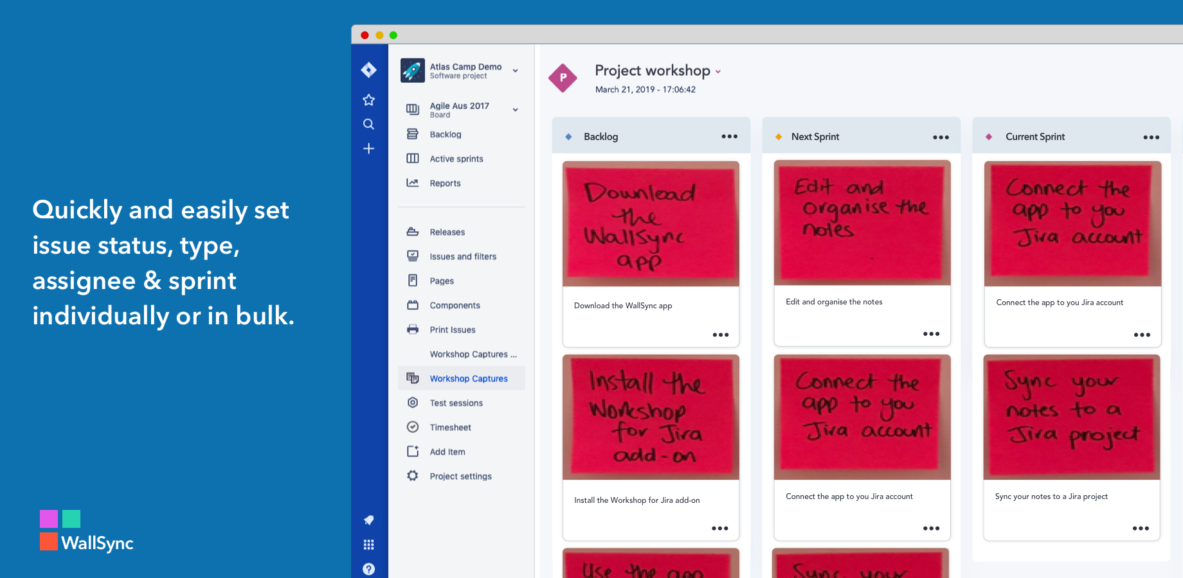Open Reports in the sidebar
This screenshot has height=578, width=1183.
point(445,183)
